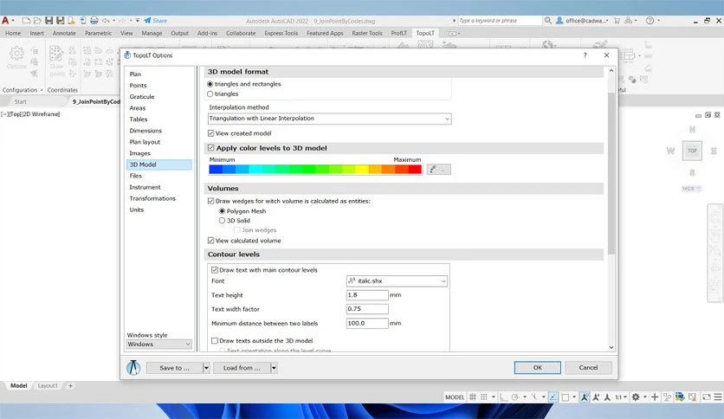Click the Print icon in quick access toolbar
Screen dimensions: 724x419
click(94, 20)
